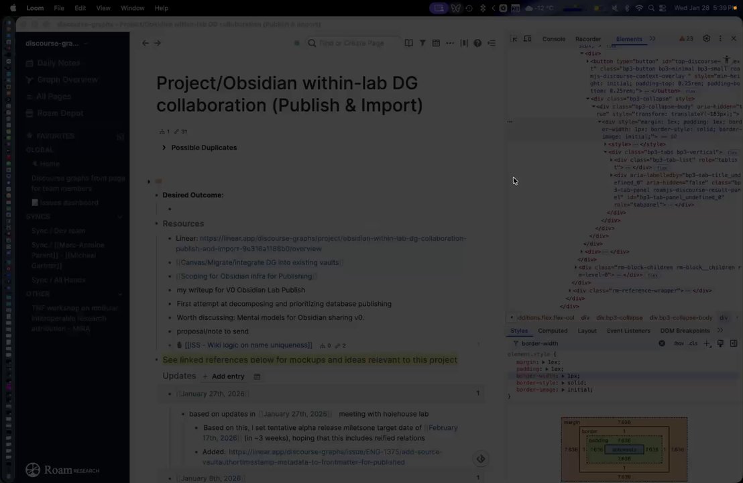The image size is (743, 483).
Task: Open the File menu
Action: pyautogui.click(x=59, y=8)
